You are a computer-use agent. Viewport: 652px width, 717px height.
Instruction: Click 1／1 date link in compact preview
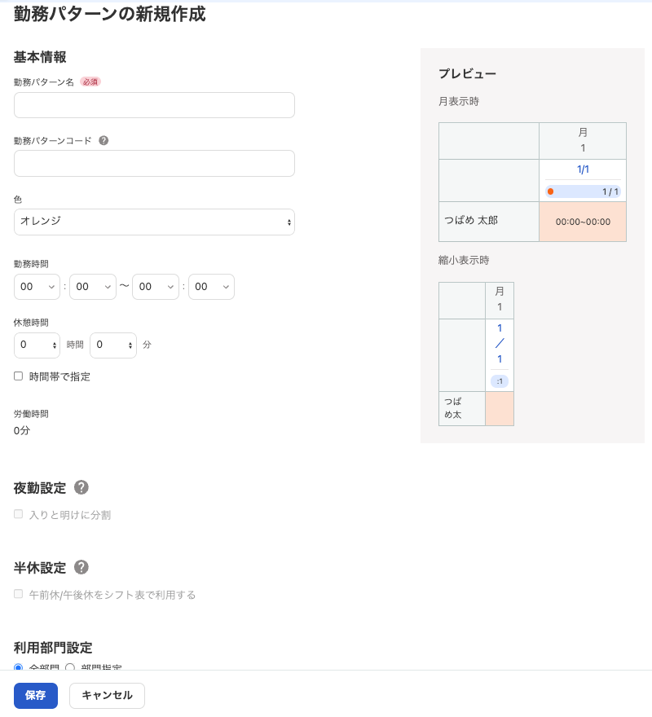coord(500,343)
